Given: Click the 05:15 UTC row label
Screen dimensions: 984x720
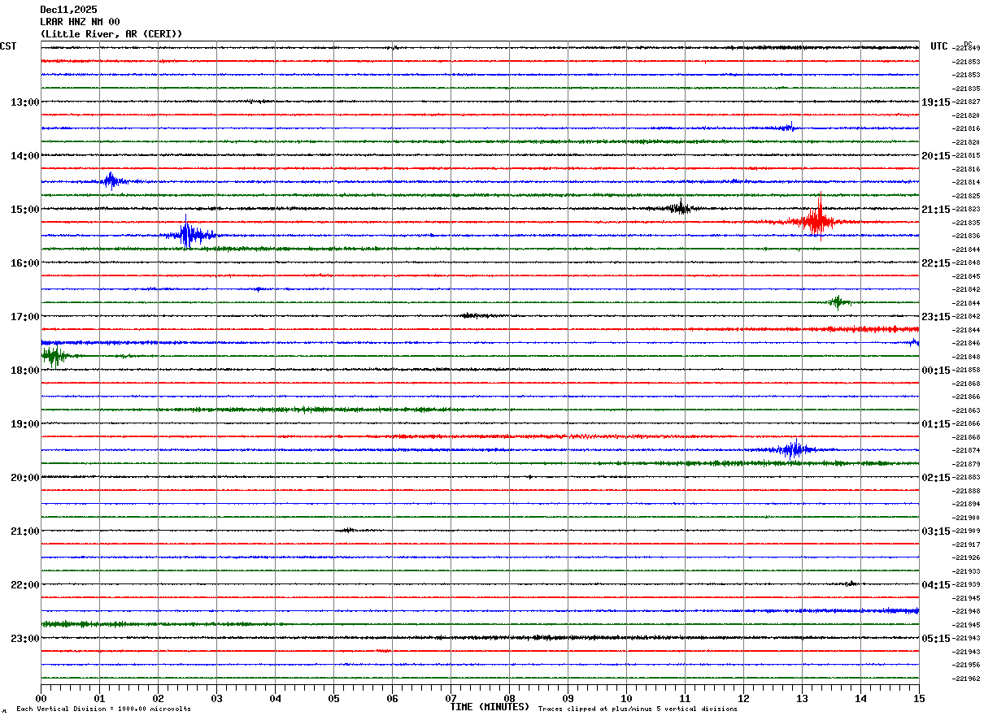Looking at the screenshot, I should click(x=935, y=639).
